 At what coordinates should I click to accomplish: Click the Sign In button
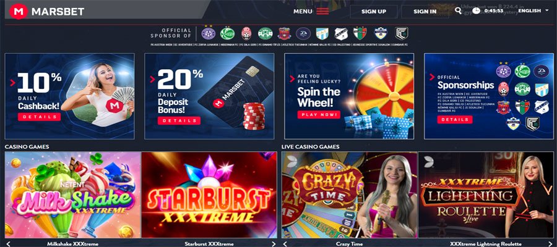pyautogui.click(x=425, y=11)
